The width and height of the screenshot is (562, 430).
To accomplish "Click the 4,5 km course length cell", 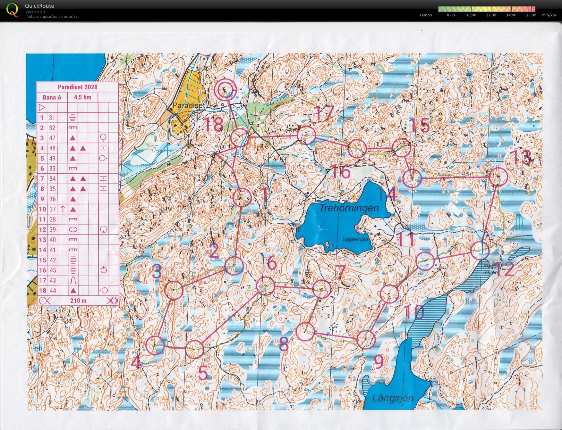I will pos(82,97).
